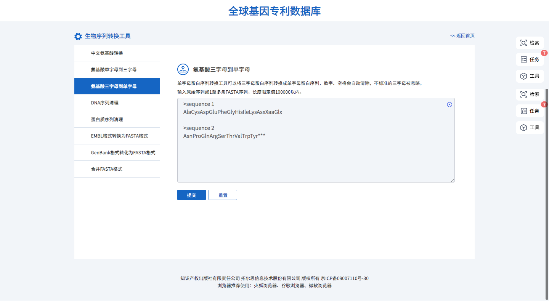Open the upper 任务 floating button

tap(530, 59)
